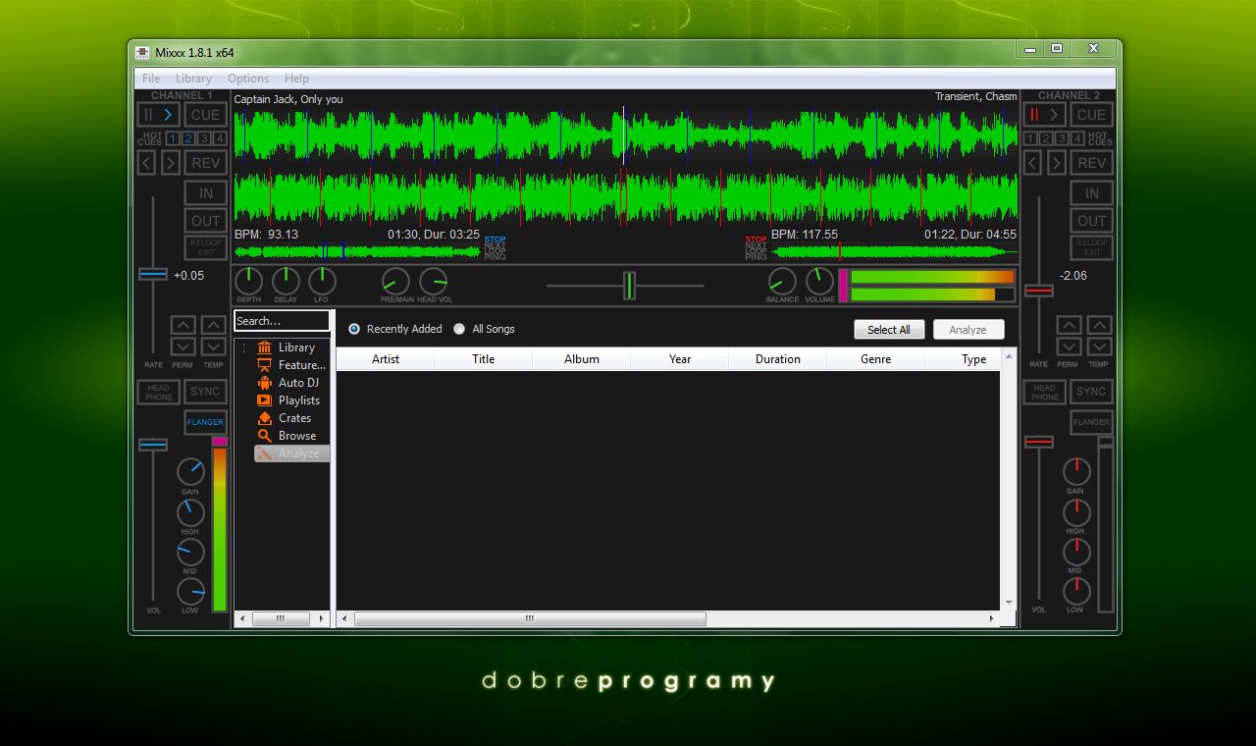
Task: Click Channel 1 fast forward arrow
Action: tap(170, 162)
